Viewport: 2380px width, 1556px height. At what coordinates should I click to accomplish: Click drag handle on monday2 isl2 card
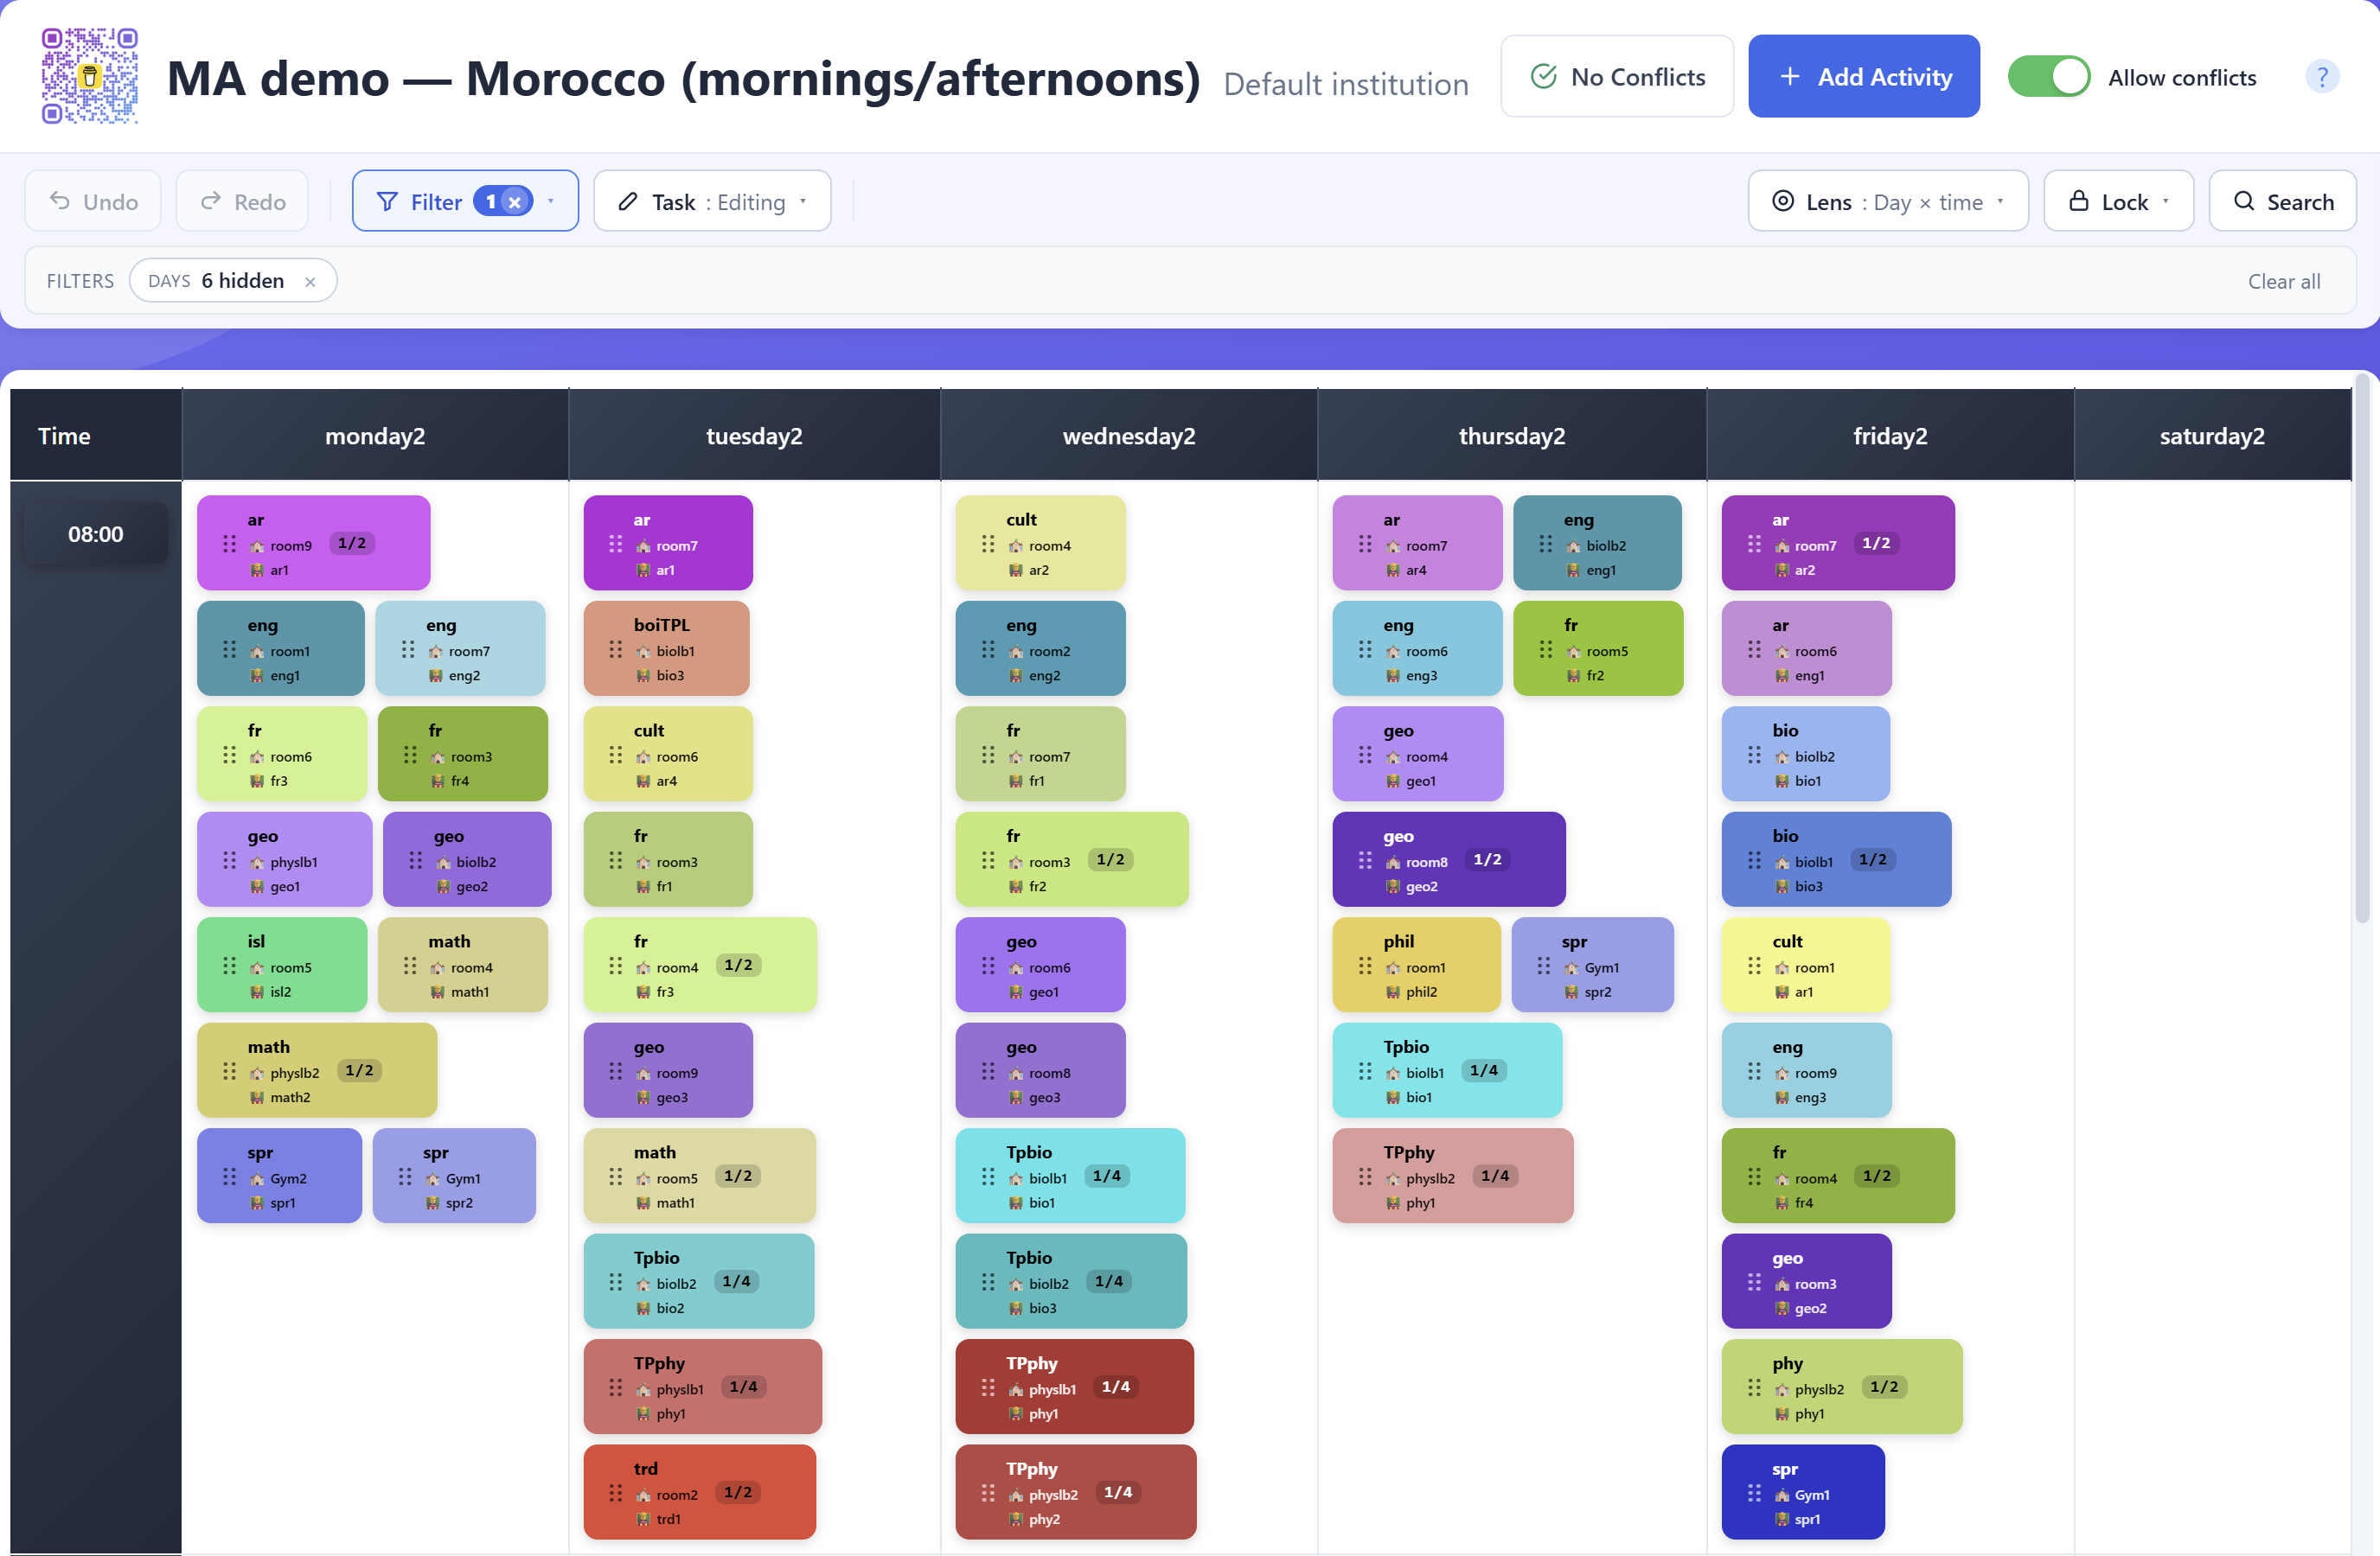coord(229,966)
